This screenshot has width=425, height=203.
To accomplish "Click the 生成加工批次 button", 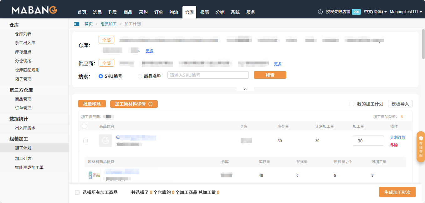I will pos(397,192).
